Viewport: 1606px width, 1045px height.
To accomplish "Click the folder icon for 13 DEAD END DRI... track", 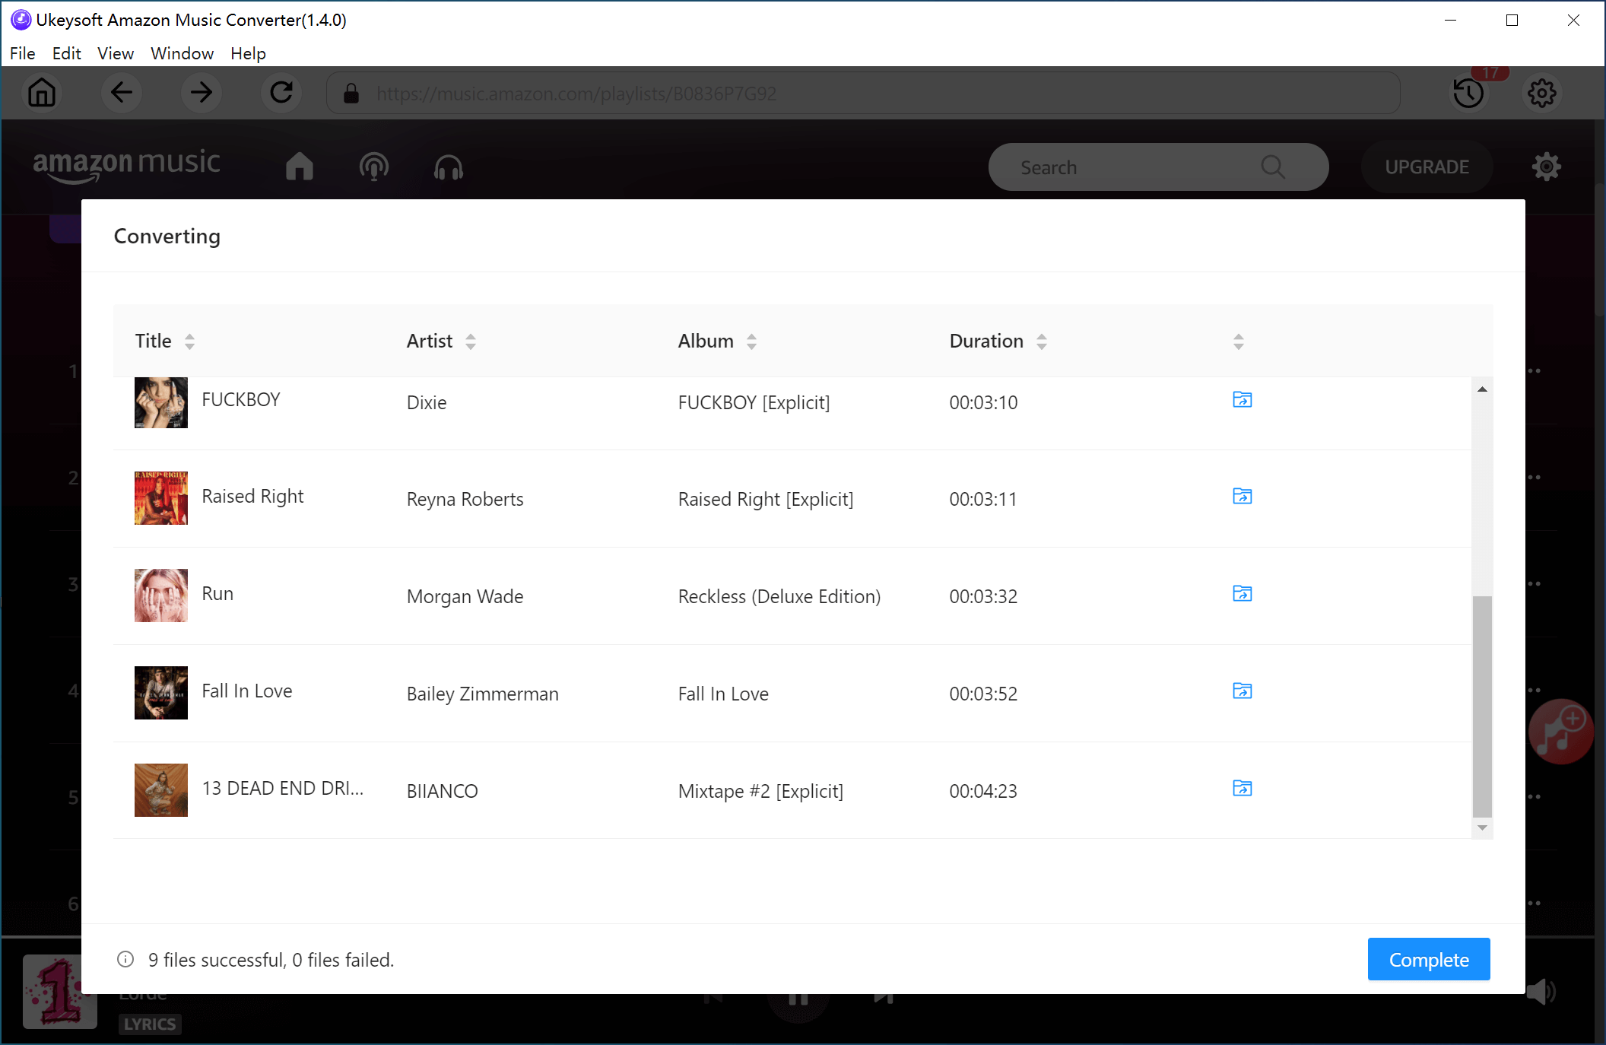I will point(1241,789).
